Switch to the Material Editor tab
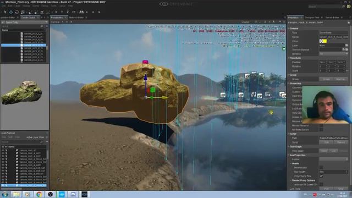The image size is (352, 198). coord(76,17)
